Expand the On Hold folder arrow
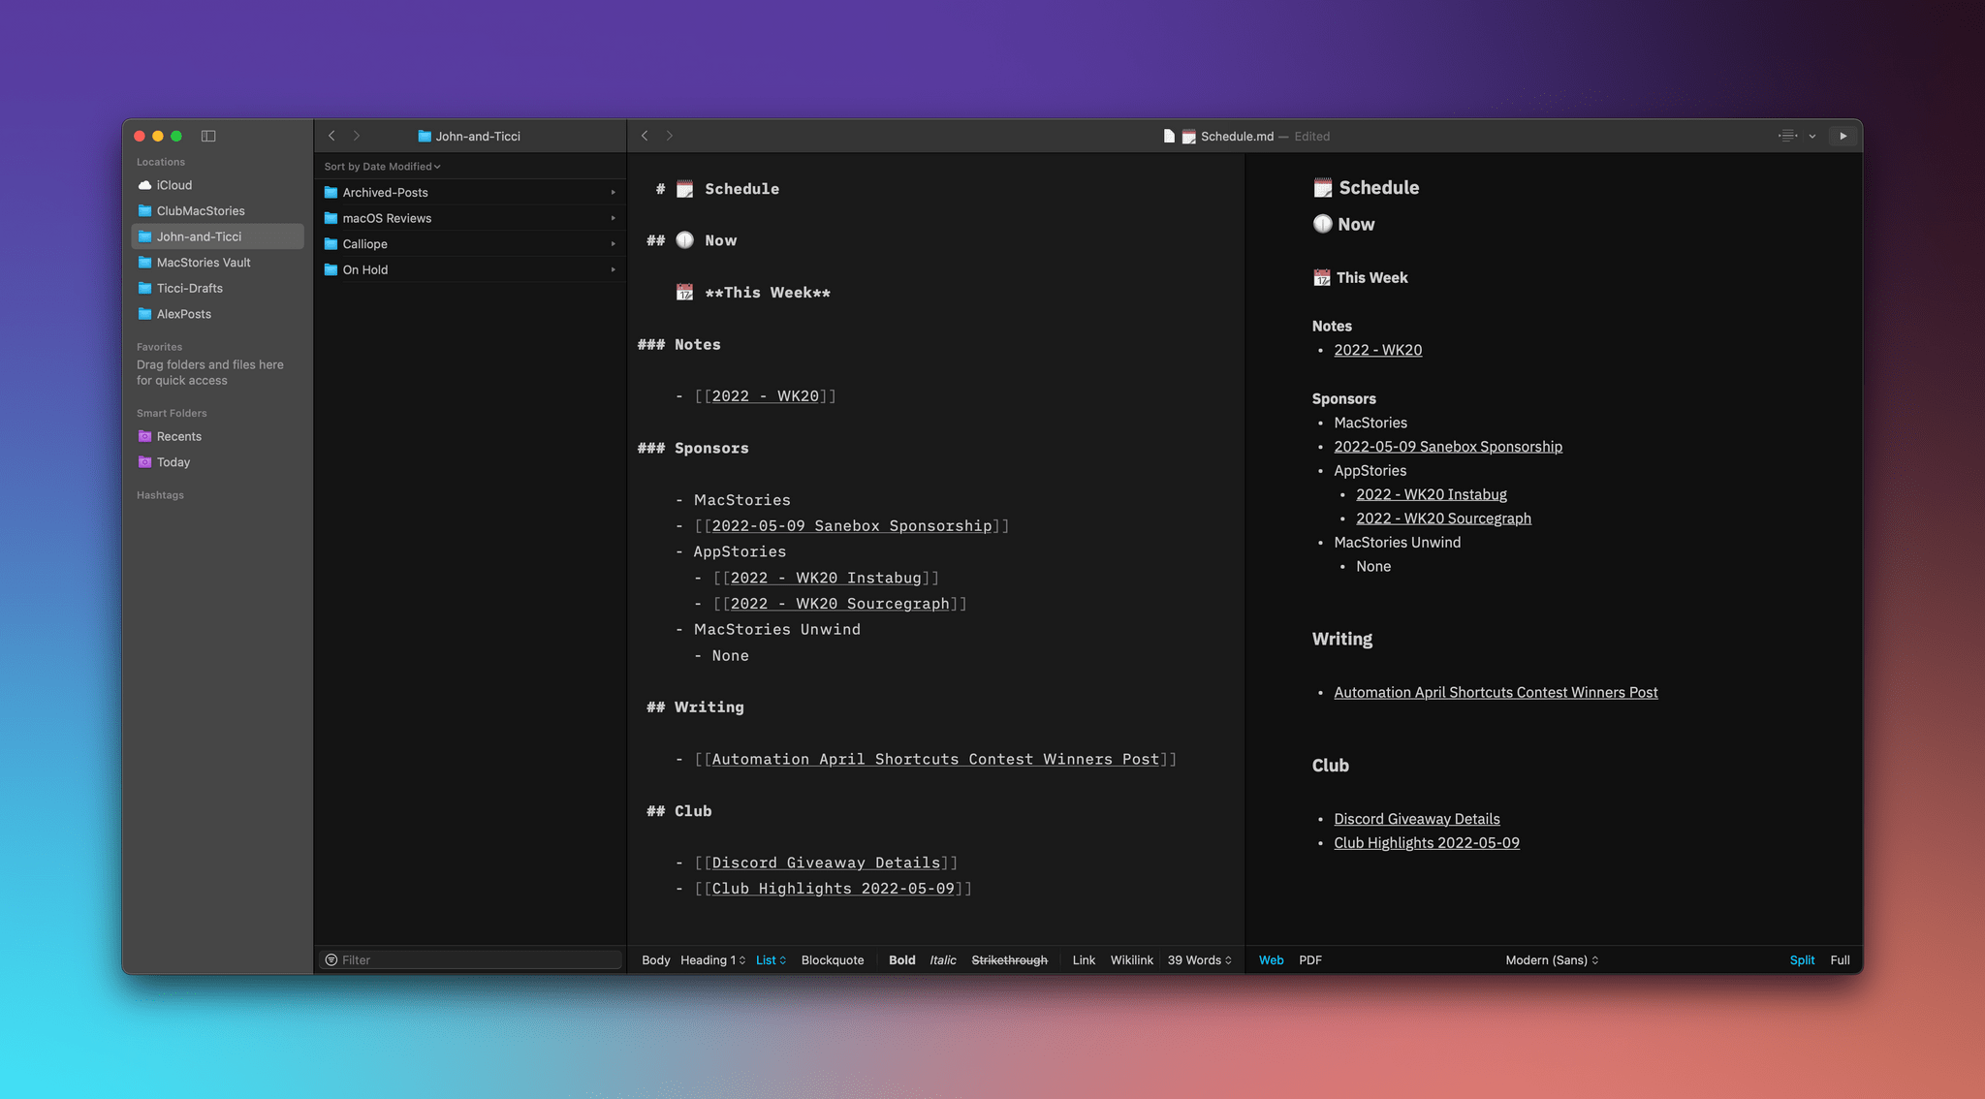 613,269
